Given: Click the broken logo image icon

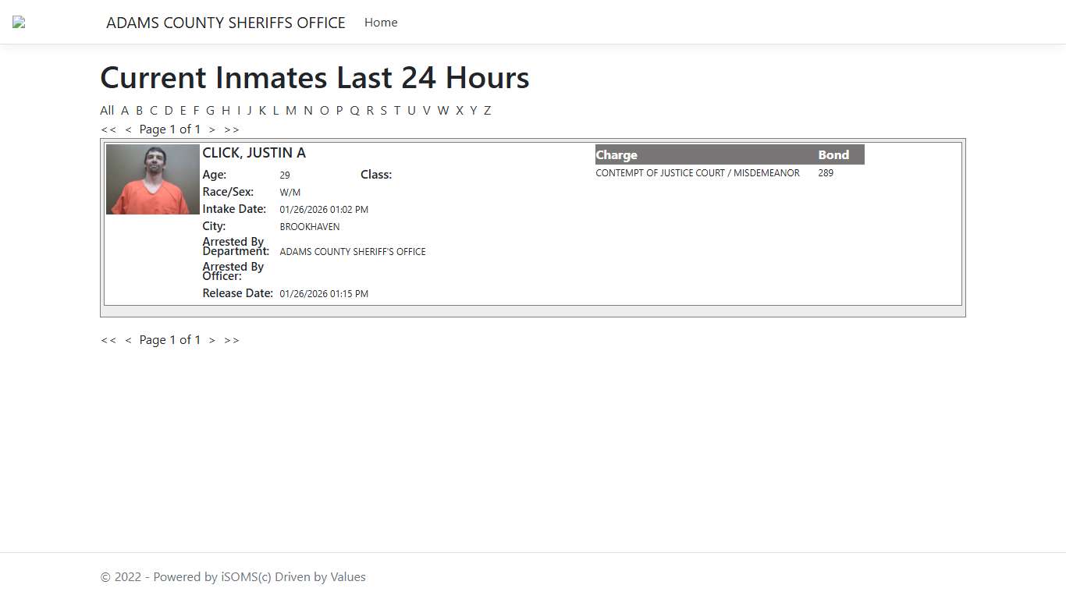Looking at the screenshot, I should (x=17, y=22).
